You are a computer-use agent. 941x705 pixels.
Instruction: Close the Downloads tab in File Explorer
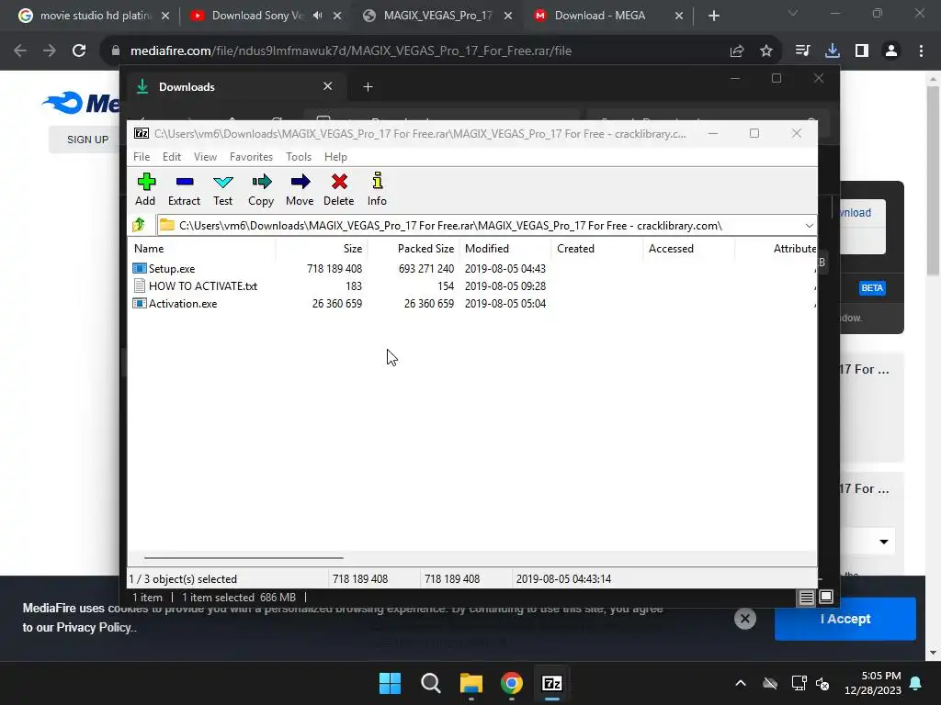click(x=328, y=86)
